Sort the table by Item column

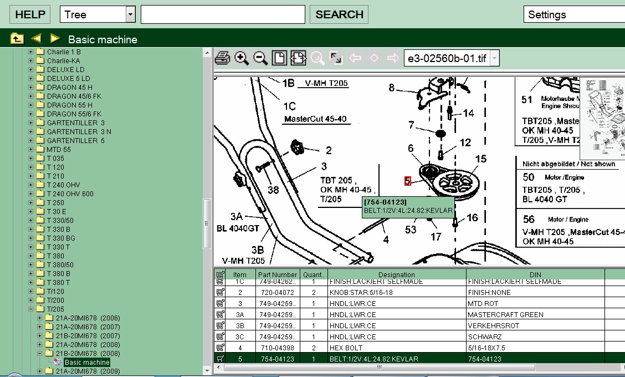click(239, 274)
